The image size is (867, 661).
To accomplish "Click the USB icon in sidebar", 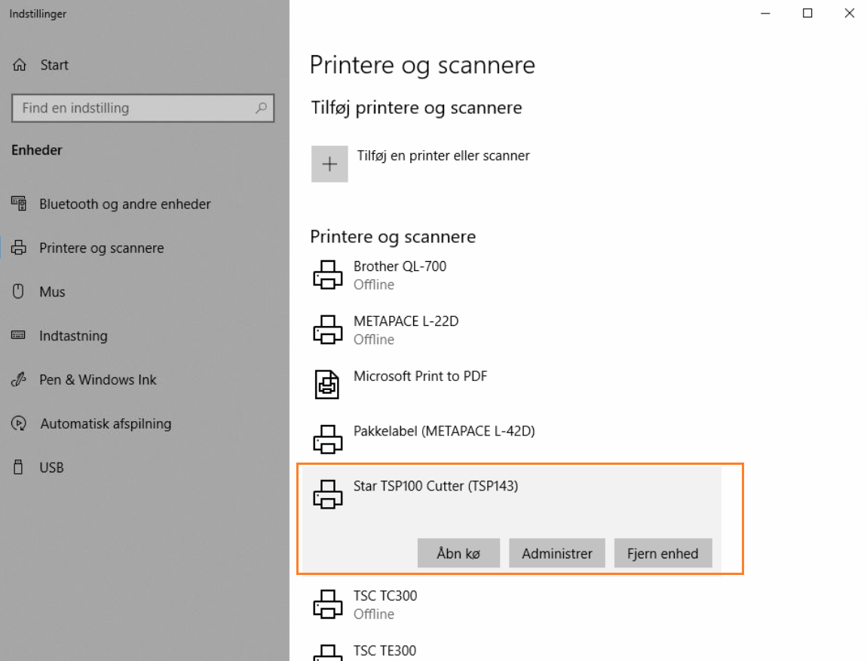I will click(18, 467).
